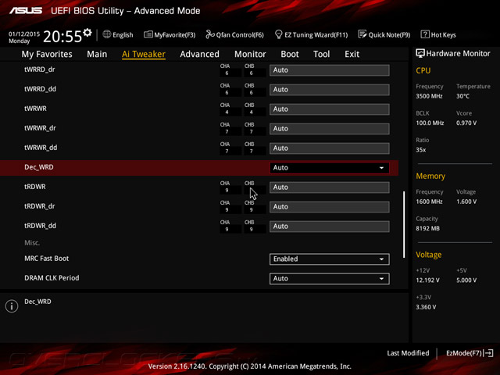
Task: Click the 12.192 V voltage reading
Action: click(427, 280)
